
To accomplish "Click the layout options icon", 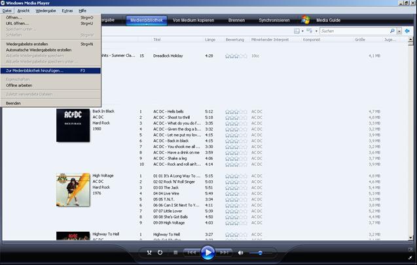I will 297,31.
